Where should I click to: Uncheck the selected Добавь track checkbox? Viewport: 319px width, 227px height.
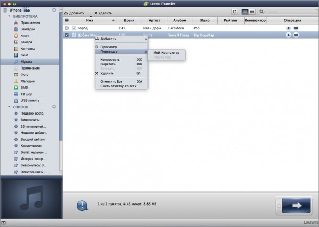67,35
